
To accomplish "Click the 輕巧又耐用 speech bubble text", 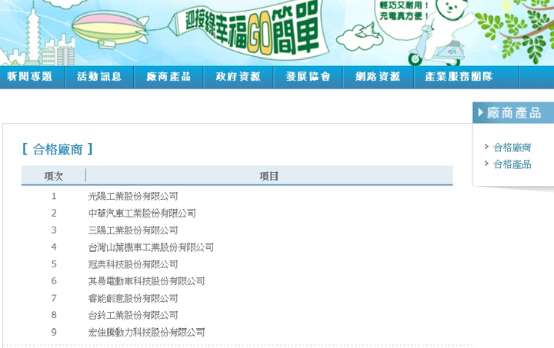I will point(404,5).
